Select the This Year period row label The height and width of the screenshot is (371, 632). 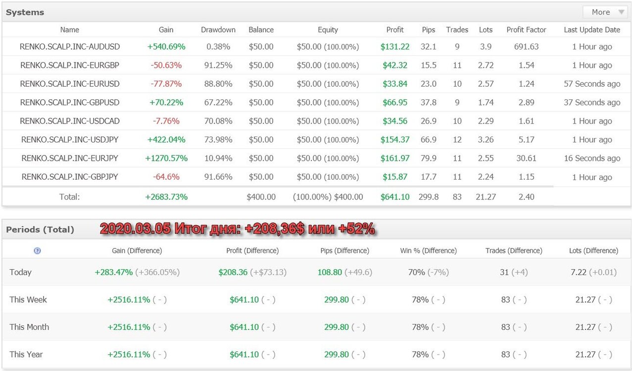26,354
